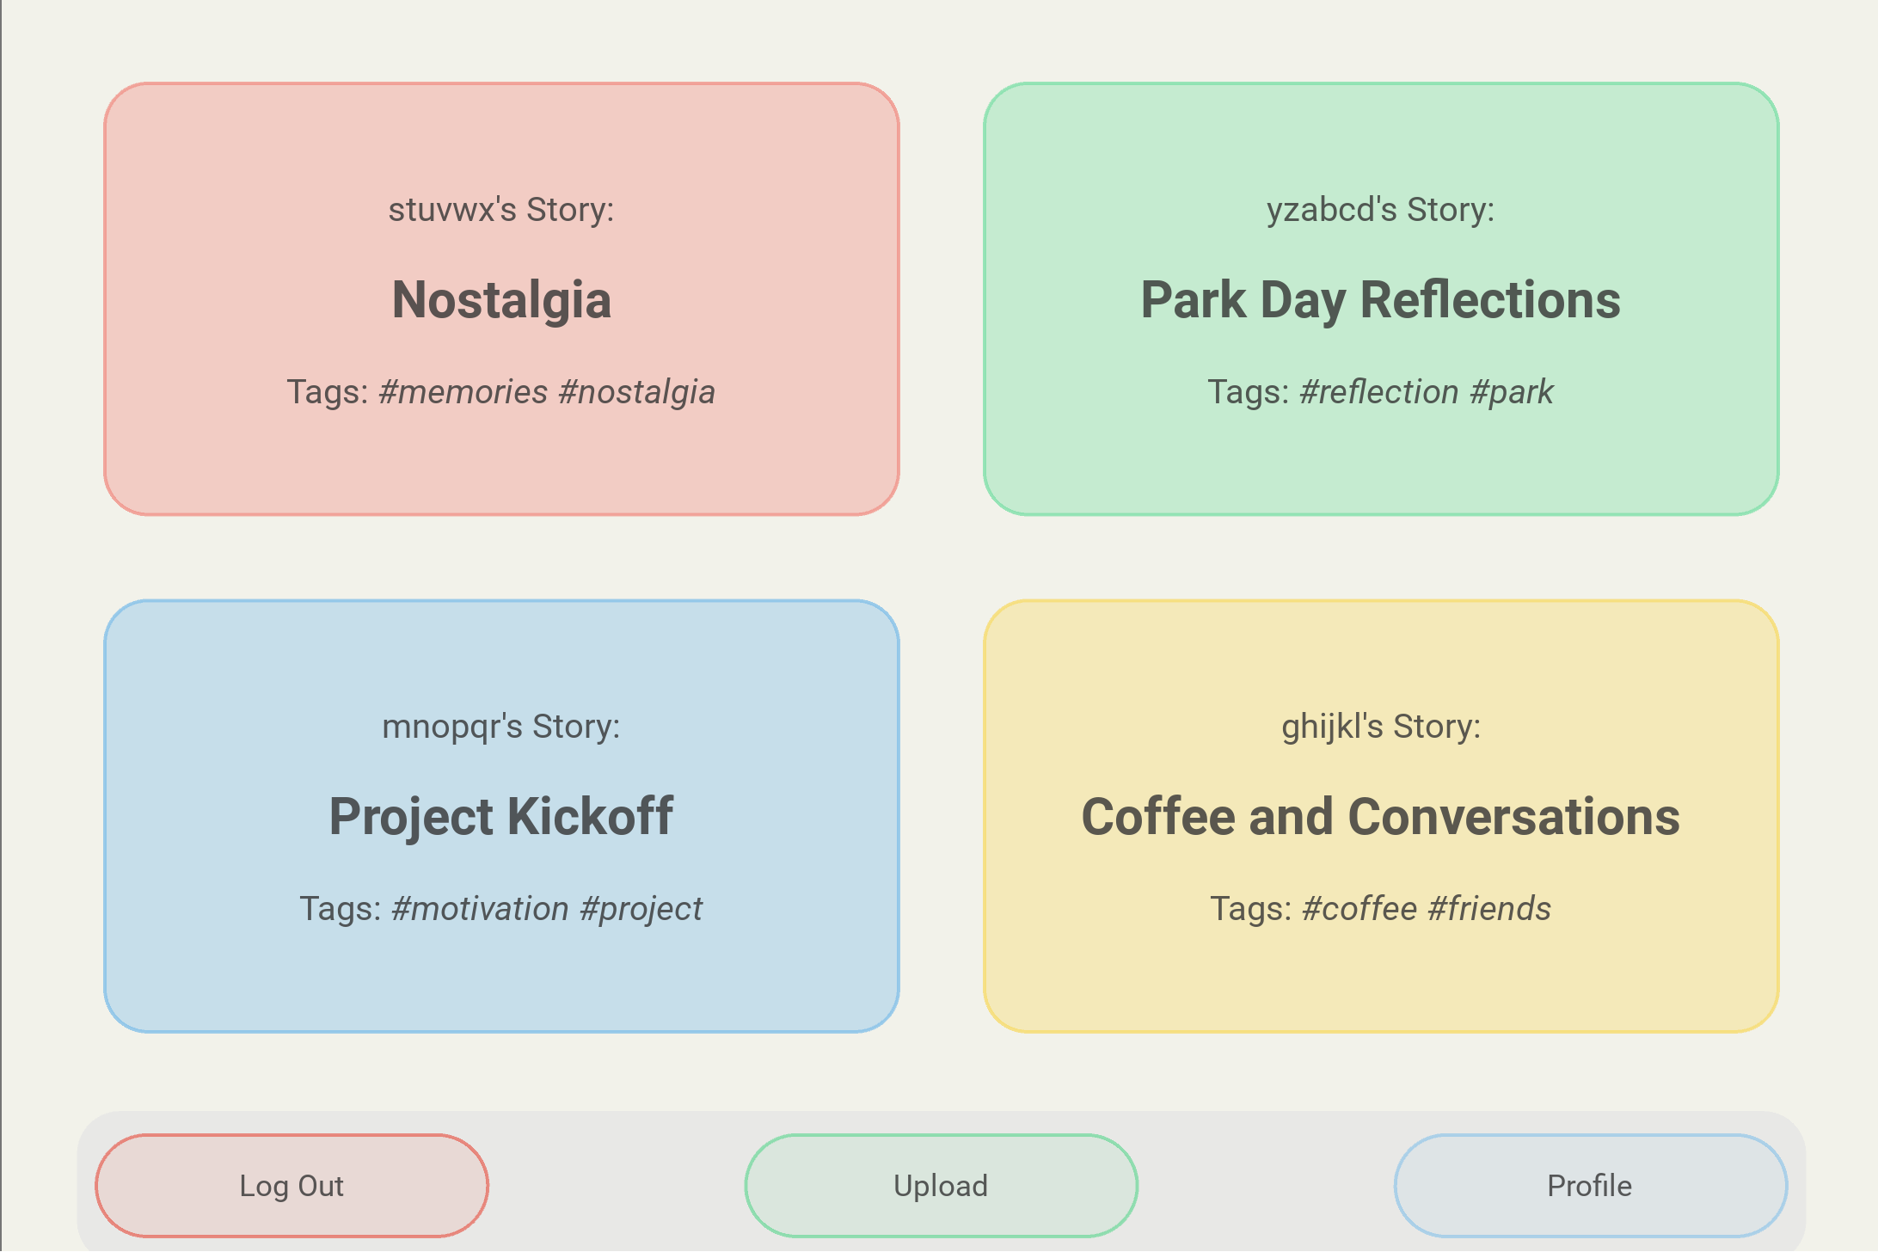Image resolution: width=1878 pixels, height=1252 pixels.
Task: Click the Coffee and Conversations heading
Action: click(1380, 817)
